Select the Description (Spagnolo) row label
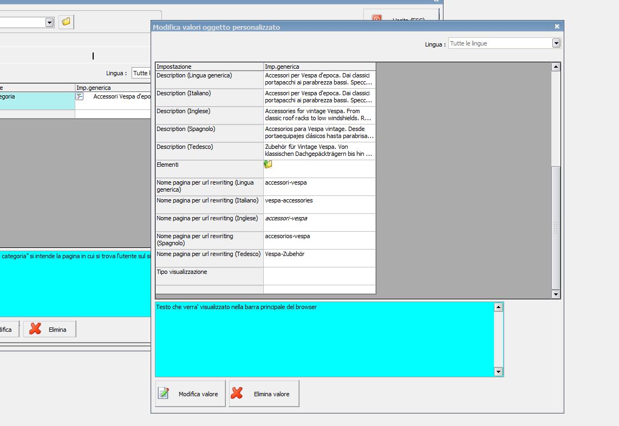This screenshot has height=426, width=619. tap(209, 133)
